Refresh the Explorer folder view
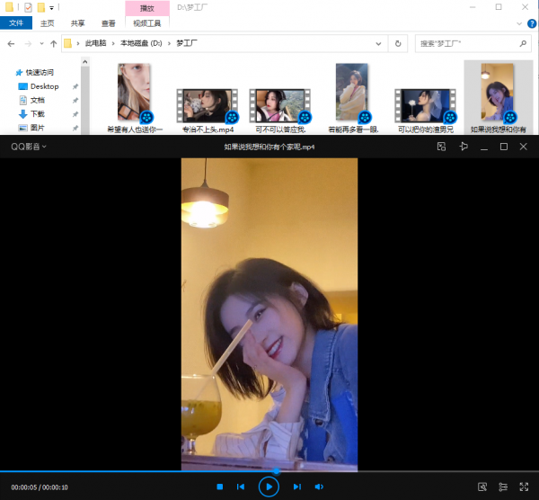This screenshot has height=500, width=539. [x=399, y=43]
